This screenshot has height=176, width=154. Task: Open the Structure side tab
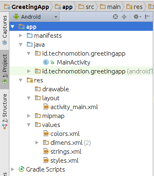click(x=4, y=112)
